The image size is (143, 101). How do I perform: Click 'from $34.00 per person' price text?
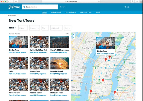point(59,52)
